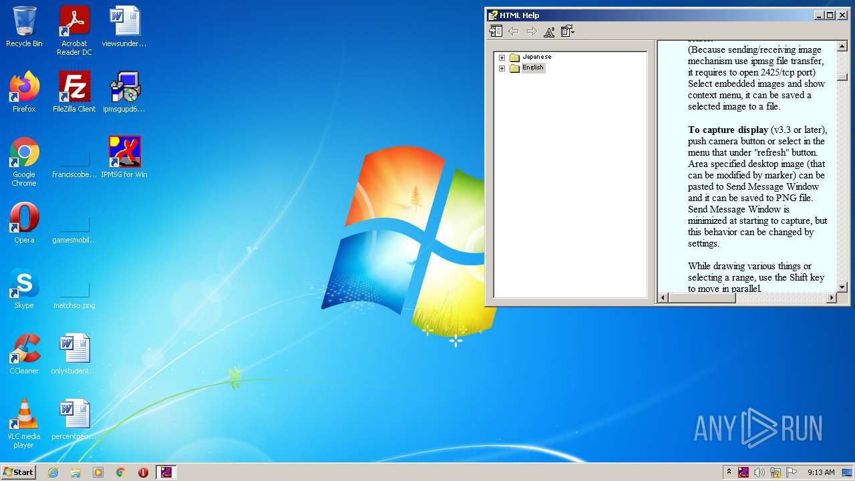Open the Start menu
This screenshot has width=855, height=481.
(18, 472)
